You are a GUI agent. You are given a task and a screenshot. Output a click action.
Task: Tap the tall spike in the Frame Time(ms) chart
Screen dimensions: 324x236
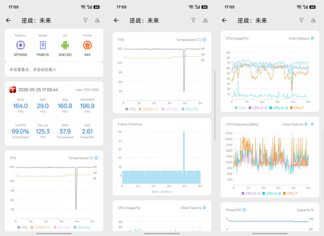[184, 151]
